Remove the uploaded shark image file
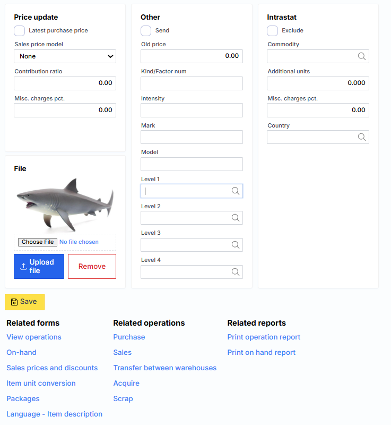The image size is (391, 425). click(92, 267)
